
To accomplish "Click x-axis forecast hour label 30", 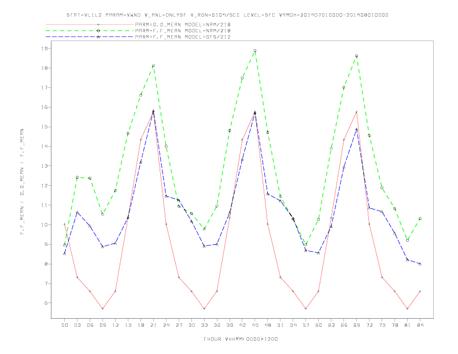I will (x=191, y=325).
